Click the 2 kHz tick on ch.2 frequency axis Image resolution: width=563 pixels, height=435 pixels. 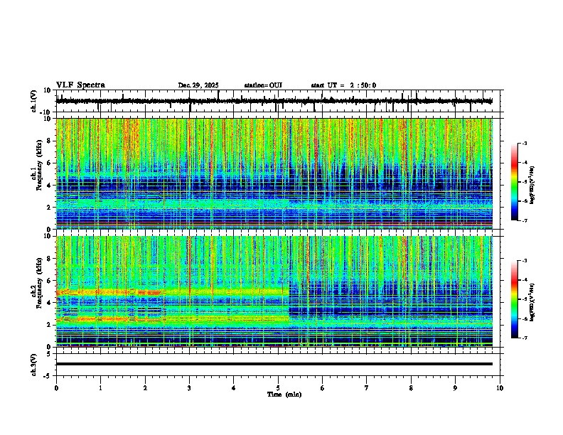(x=49, y=325)
